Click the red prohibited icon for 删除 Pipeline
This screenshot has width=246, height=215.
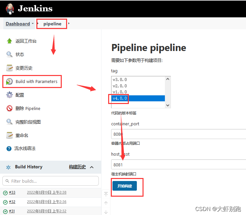pos(9,108)
